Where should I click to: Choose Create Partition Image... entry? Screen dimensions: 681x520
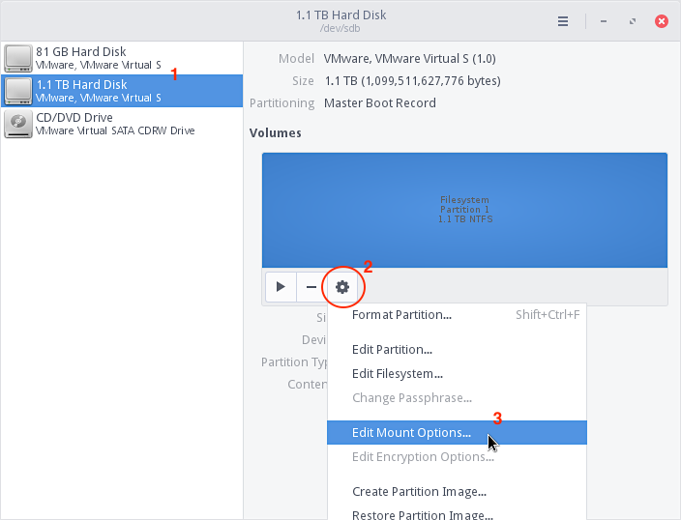pyautogui.click(x=419, y=492)
